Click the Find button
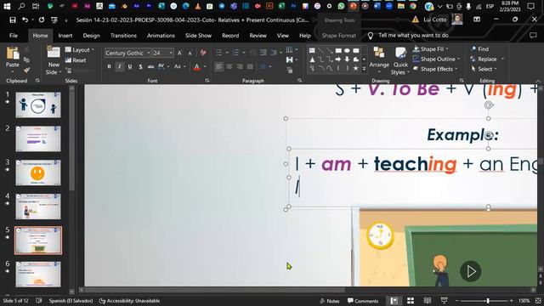544x306 pixels. pyautogui.click(x=479, y=49)
